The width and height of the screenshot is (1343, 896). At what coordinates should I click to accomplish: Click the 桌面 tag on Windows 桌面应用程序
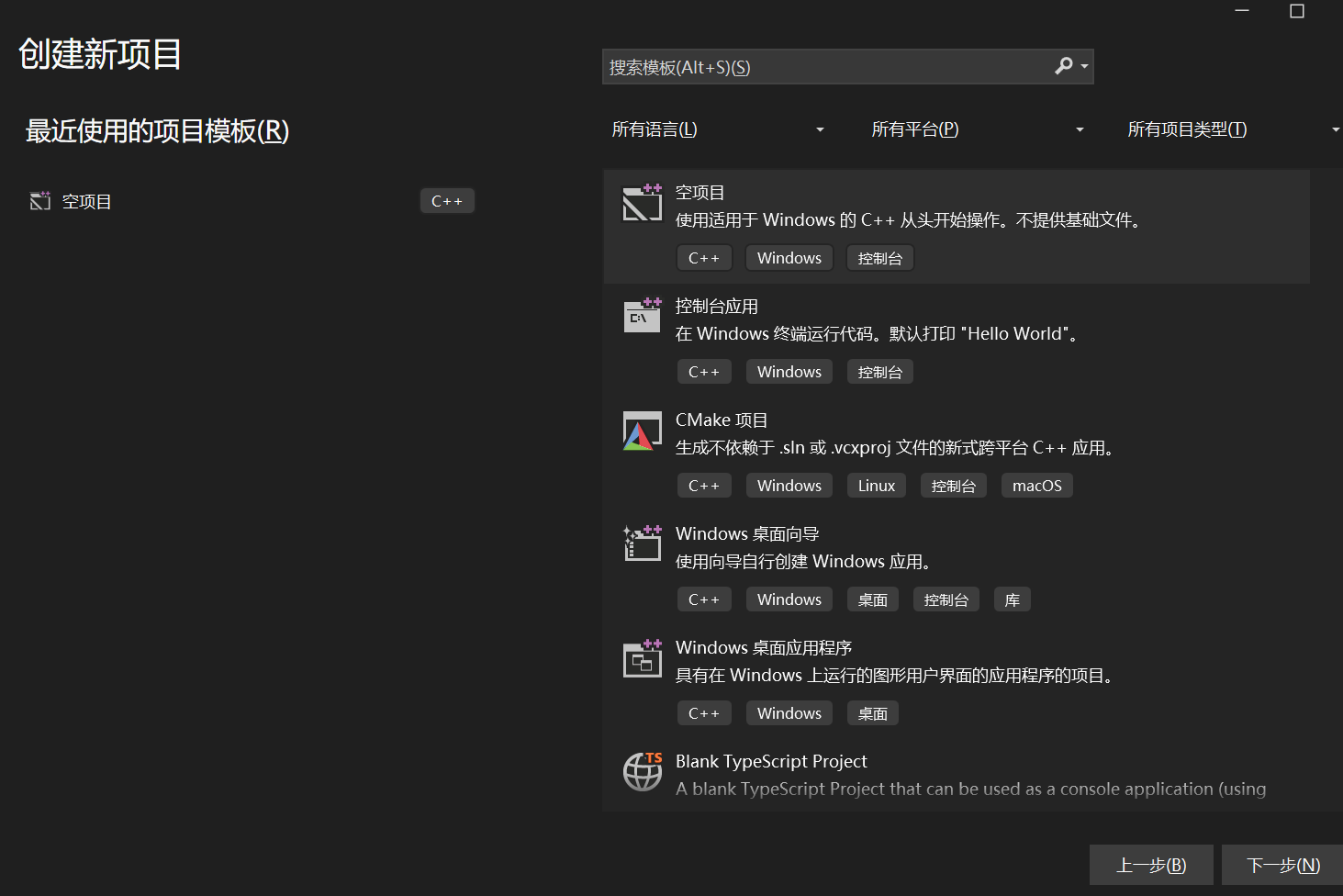click(x=872, y=712)
